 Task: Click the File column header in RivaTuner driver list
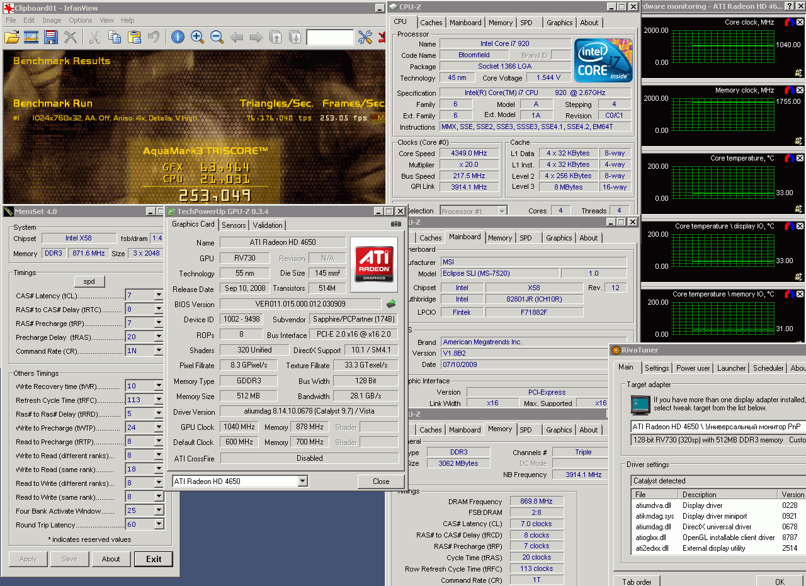[x=656, y=495]
